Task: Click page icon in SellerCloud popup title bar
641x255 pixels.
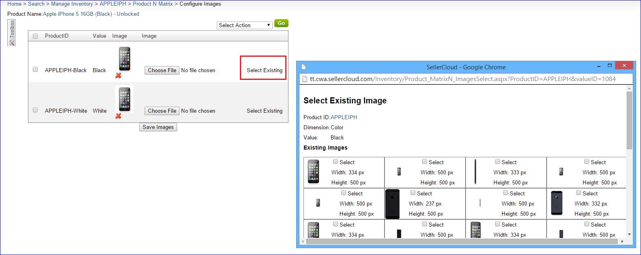Action: 303,67
